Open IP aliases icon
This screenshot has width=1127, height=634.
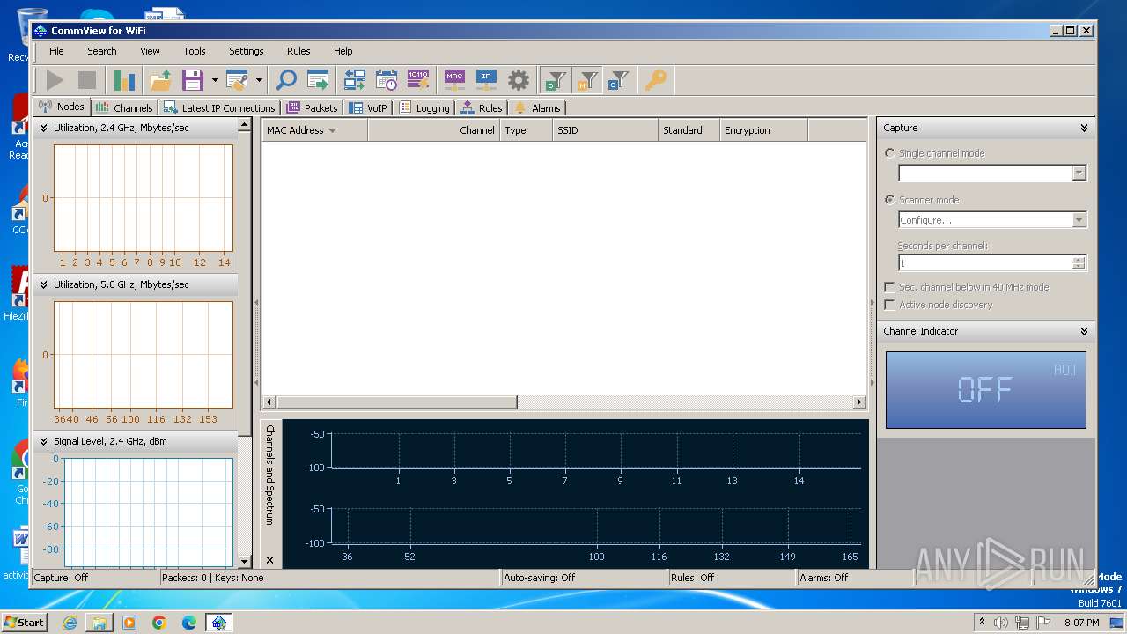click(486, 80)
